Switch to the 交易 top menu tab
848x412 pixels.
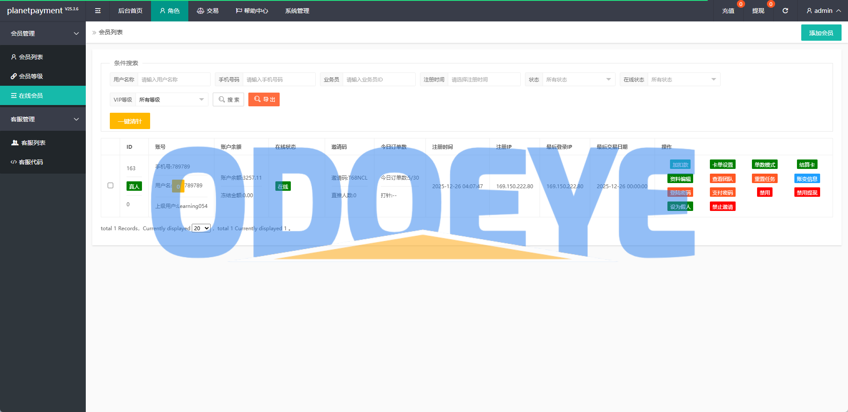[208, 11]
